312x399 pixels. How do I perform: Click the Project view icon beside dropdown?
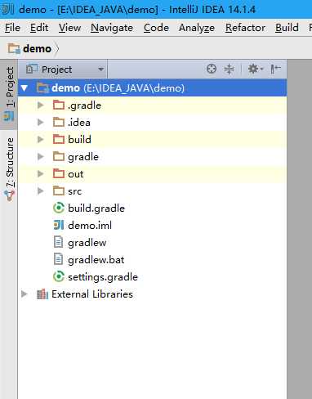[32, 69]
